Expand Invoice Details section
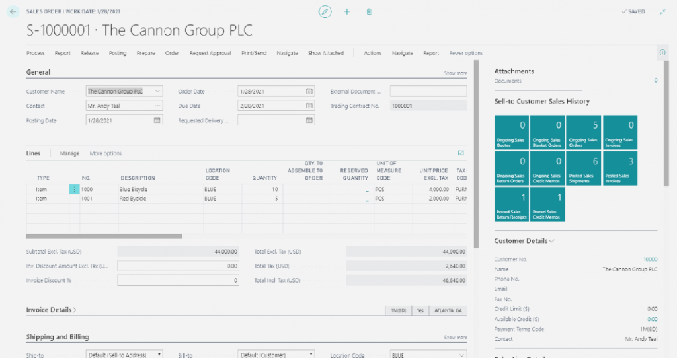This screenshot has width=677, height=358. (x=51, y=310)
